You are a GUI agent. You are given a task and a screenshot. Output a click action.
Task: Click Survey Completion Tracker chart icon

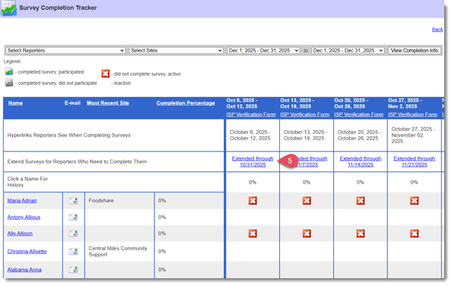tap(10, 8)
